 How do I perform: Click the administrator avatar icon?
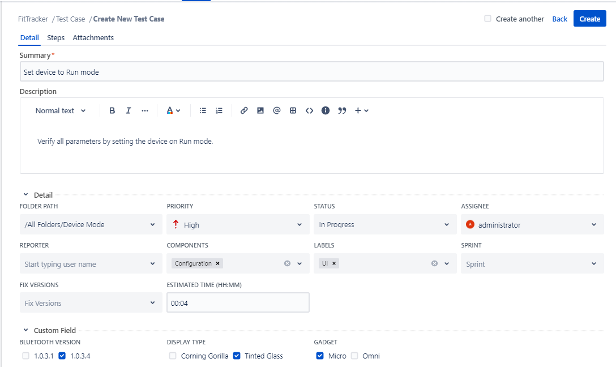coord(470,224)
